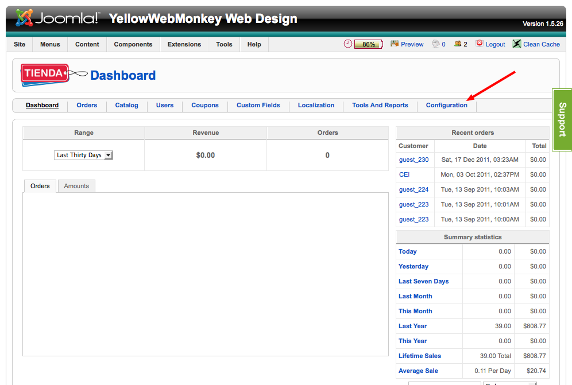The height and width of the screenshot is (385, 572).
Task: Open the Catalog tab
Action: [126, 105]
